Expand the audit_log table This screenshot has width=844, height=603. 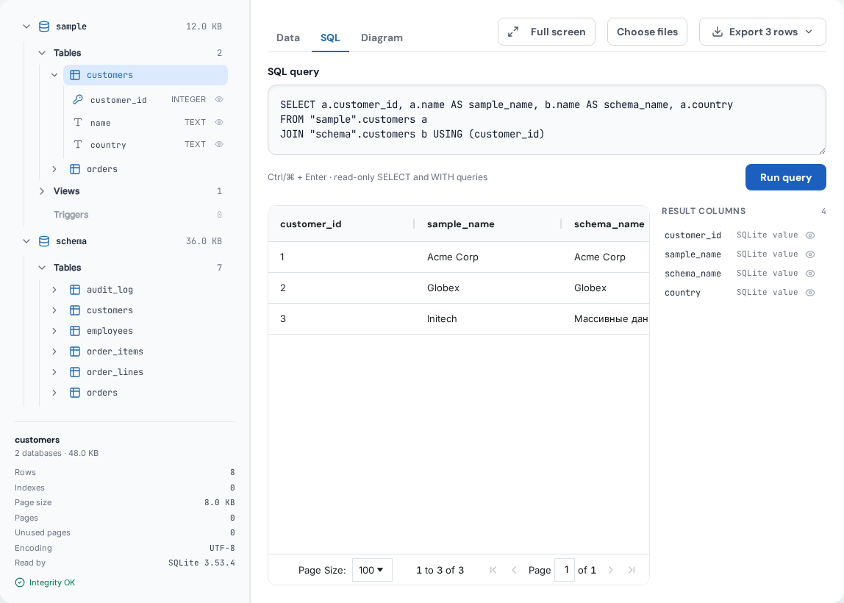[54, 290]
